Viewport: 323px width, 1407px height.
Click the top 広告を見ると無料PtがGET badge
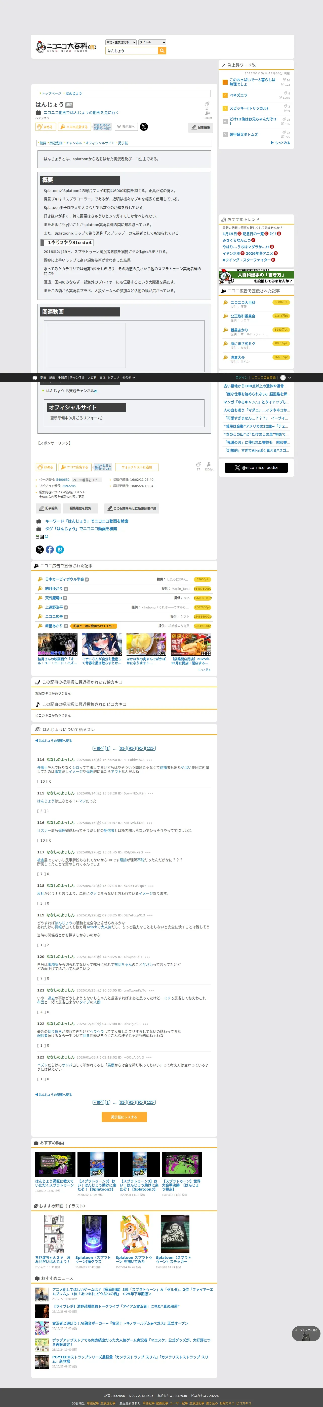click(x=102, y=127)
